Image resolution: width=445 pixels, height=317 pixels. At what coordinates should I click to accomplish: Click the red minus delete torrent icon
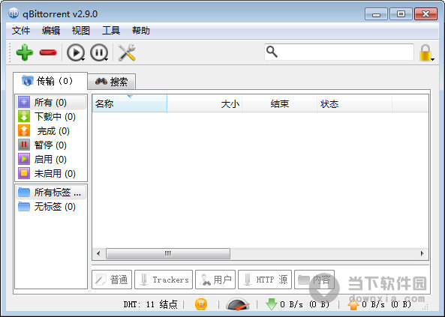tap(48, 52)
